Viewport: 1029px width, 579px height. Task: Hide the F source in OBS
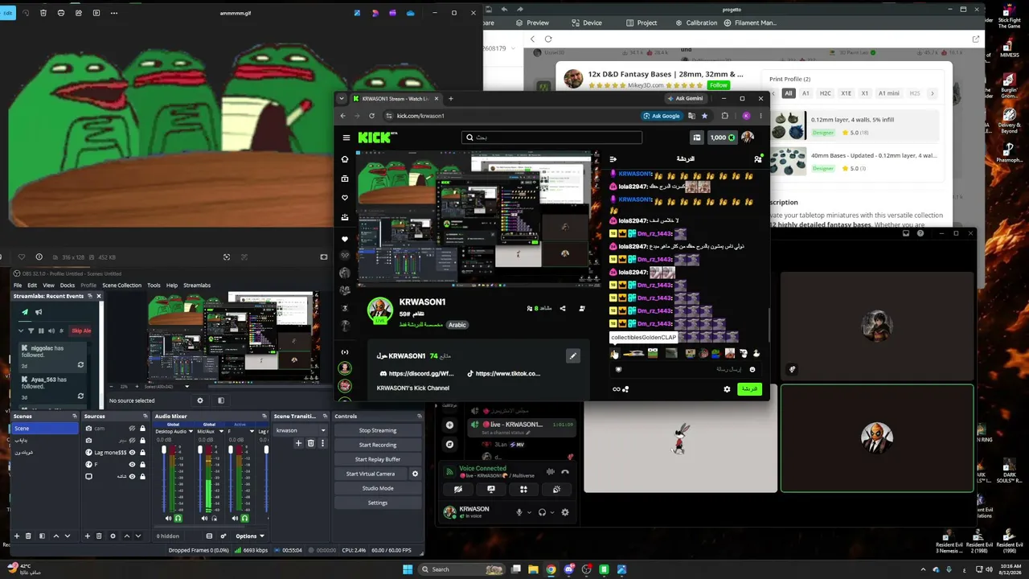[x=132, y=464]
